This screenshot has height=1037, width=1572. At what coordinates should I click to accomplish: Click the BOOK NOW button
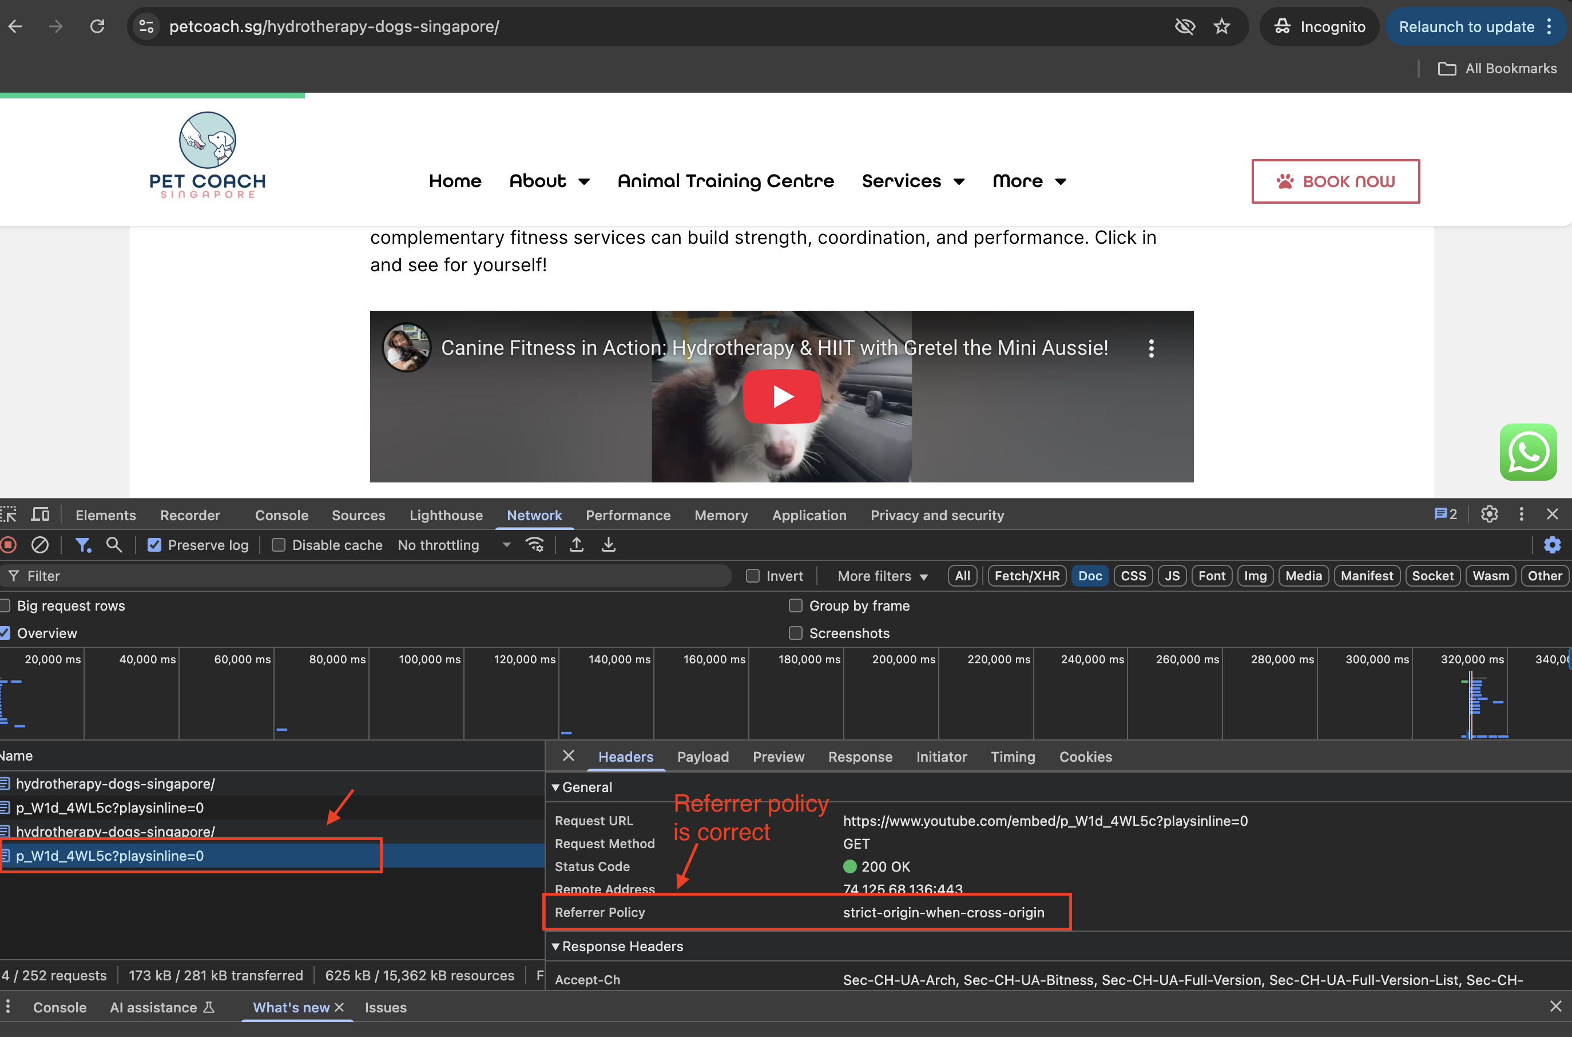1335,180
